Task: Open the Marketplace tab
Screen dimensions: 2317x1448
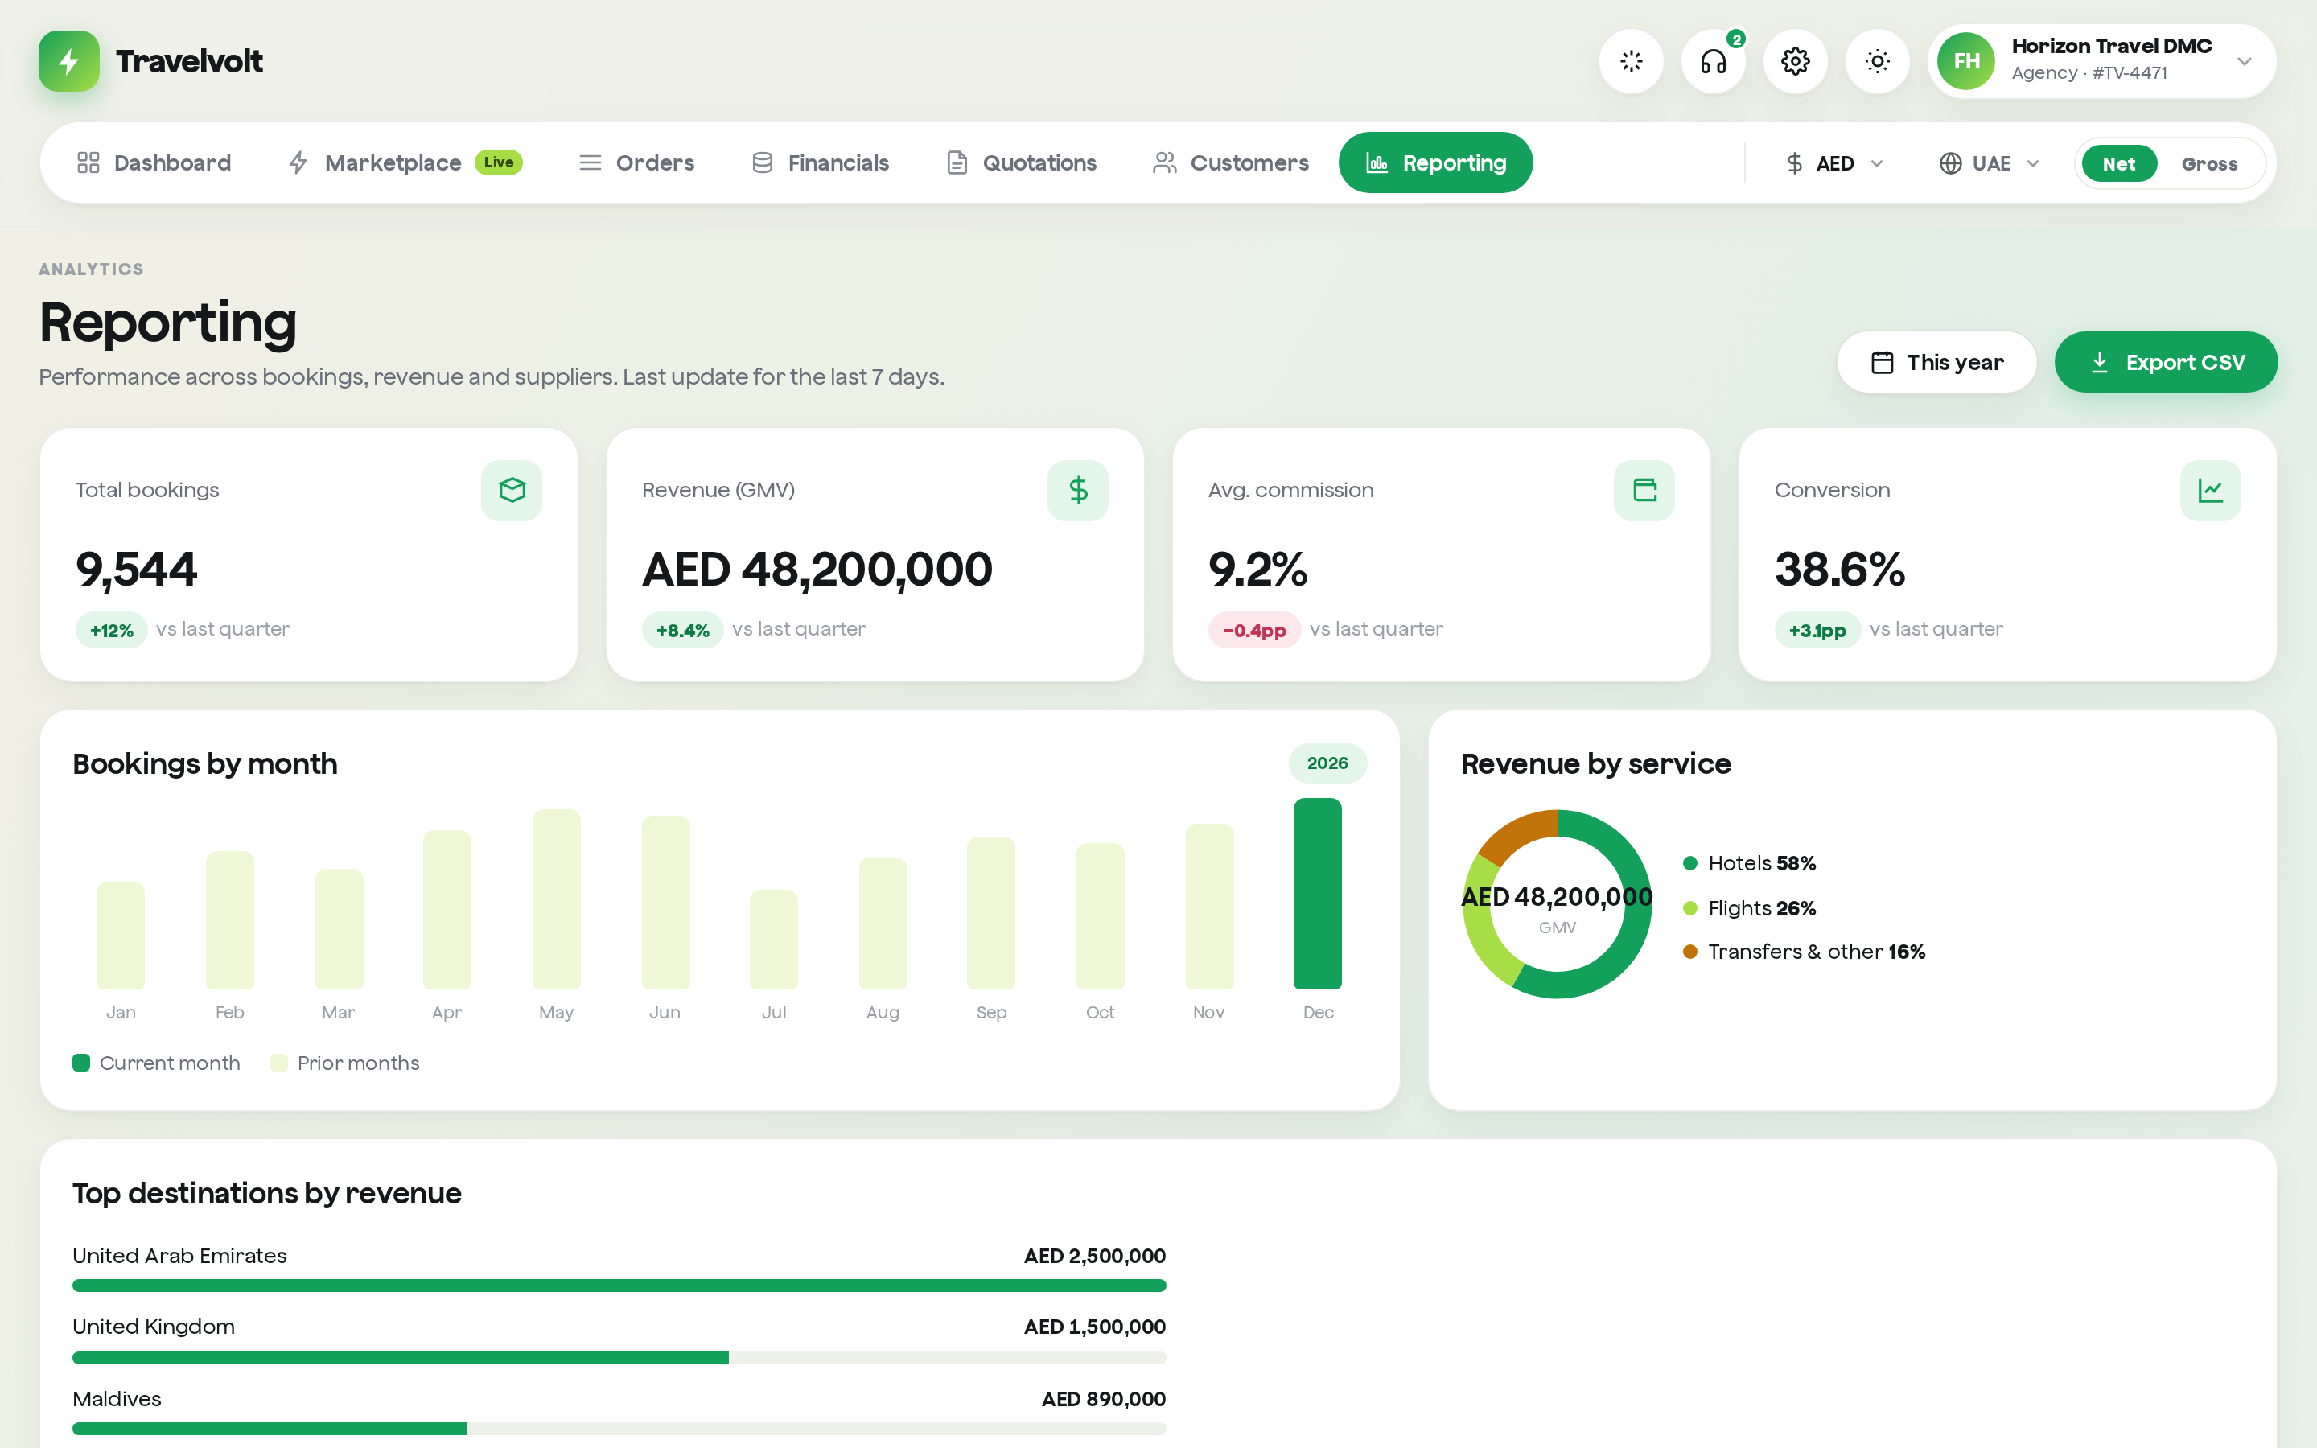Action: pos(405,162)
